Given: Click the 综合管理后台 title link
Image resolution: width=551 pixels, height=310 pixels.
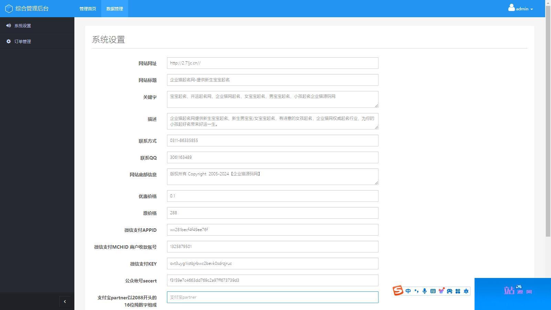Looking at the screenshot, I should 32,9.
